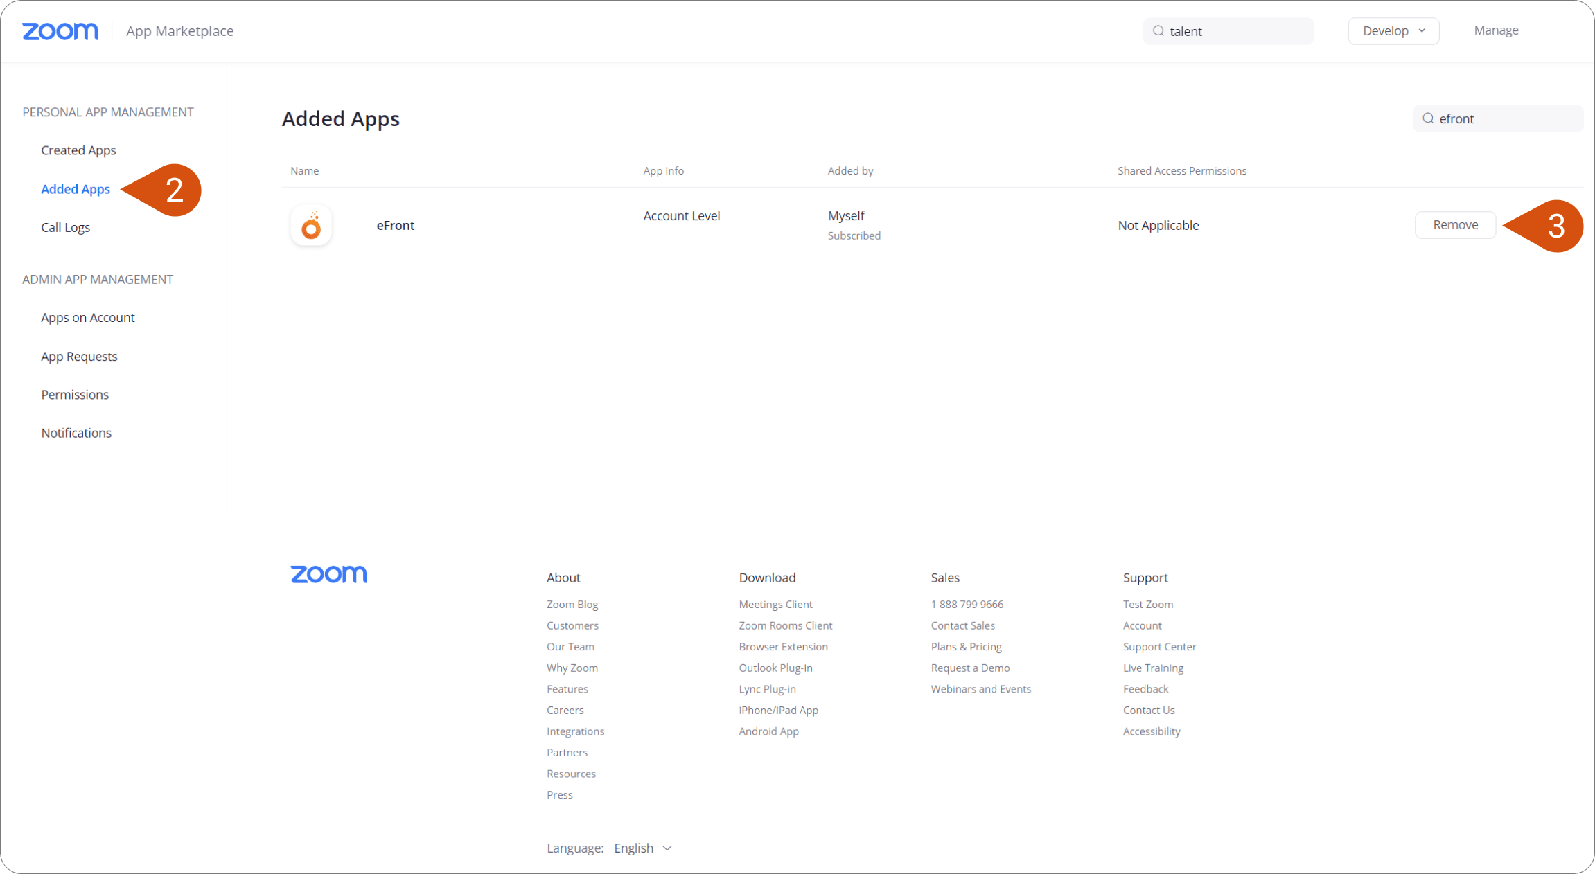Click the search magnifier icon beside talent
This screenshot has width=1595, height=874.
[x=1158, y=31]
